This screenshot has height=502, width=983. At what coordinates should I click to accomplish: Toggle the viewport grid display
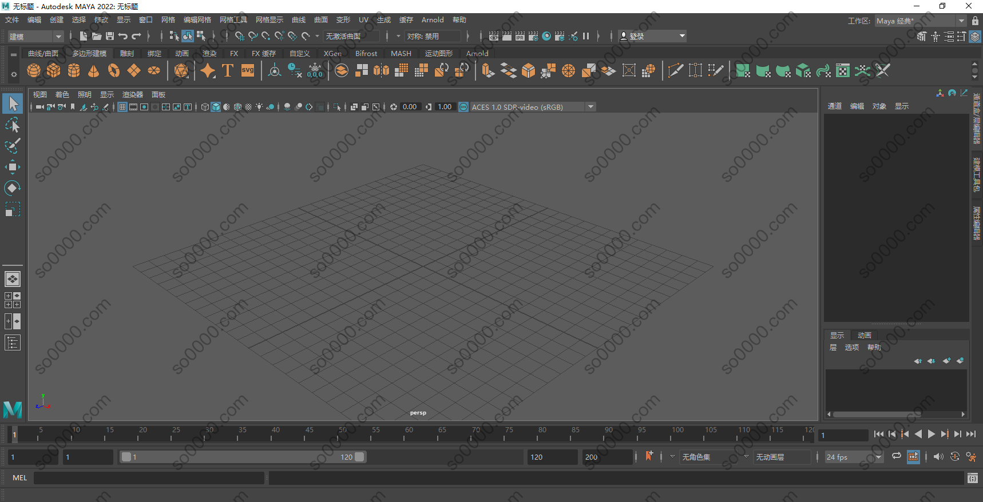point(122,107)
